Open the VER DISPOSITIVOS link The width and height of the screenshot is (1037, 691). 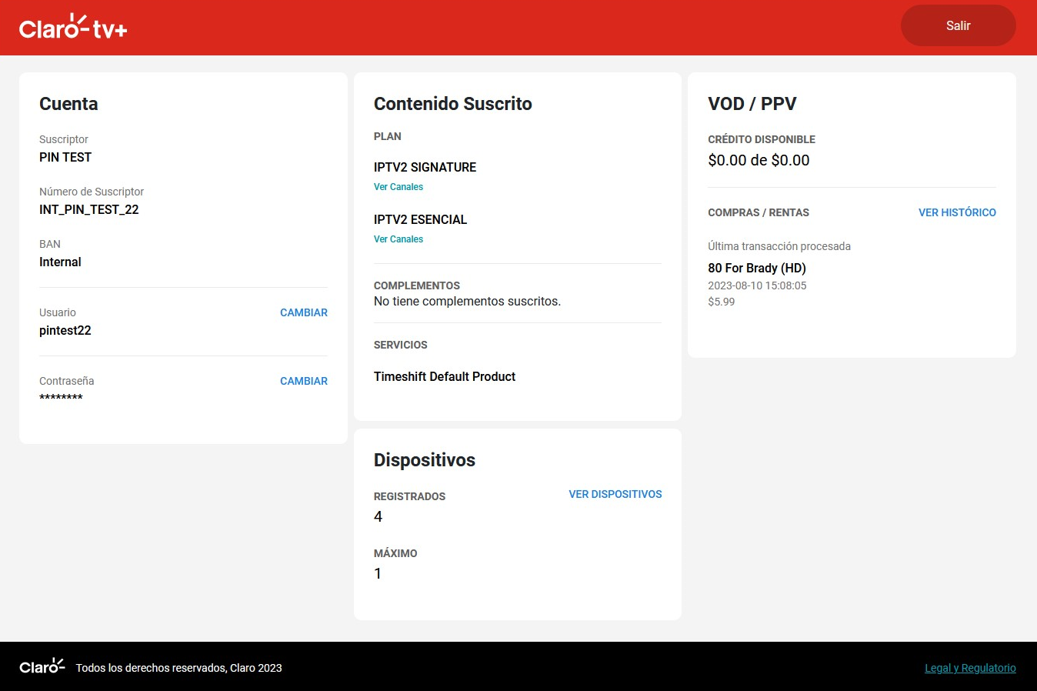pos(615,494)
